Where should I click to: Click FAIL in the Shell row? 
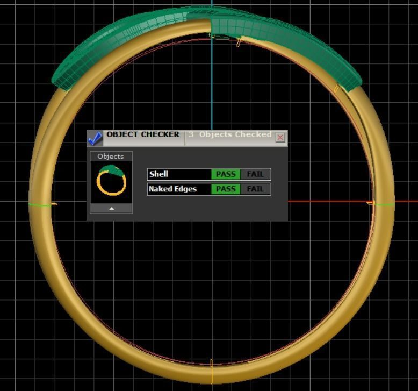[255, 174]
